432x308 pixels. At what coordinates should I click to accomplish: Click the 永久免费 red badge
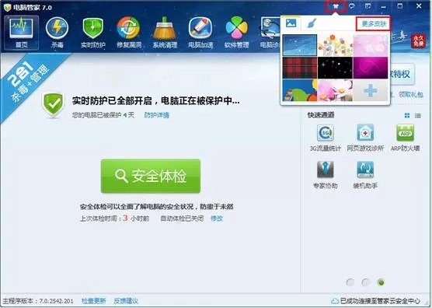418,40
